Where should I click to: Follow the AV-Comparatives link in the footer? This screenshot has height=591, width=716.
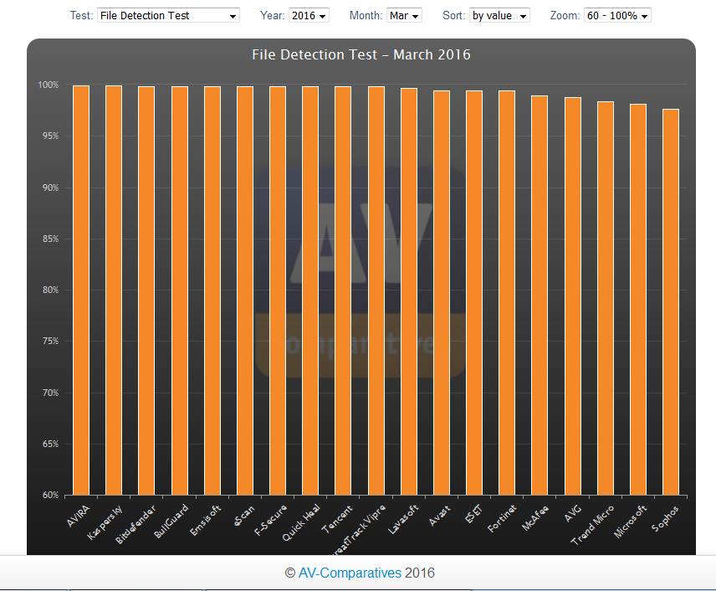pos(350,573)
